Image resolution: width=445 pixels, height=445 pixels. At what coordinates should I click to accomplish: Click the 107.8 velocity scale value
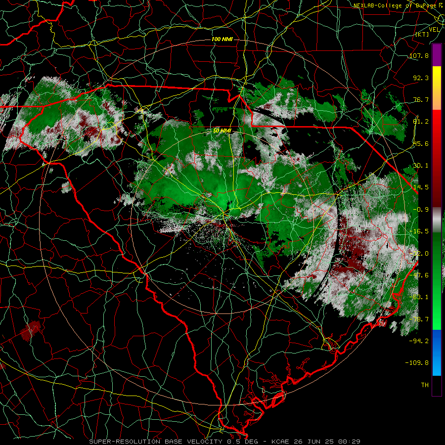pyautogui.click(x=419, y=55)
